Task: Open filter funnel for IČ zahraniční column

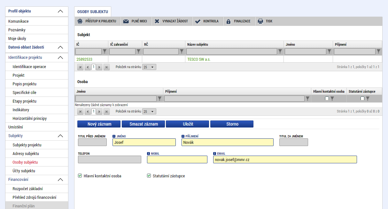Action: (139, 51)
